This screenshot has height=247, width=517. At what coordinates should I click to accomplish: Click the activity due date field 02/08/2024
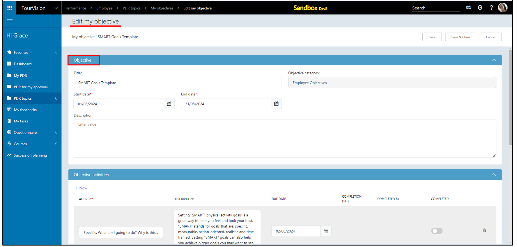[296, 231]
